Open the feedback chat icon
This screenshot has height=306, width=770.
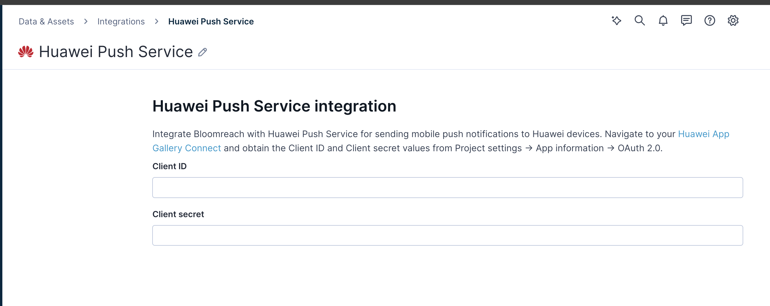pyautogui.click(x=686, y=21)
